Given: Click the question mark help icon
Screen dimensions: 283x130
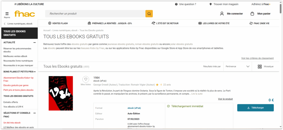Looking at the screenshot, I should point(176,4).
